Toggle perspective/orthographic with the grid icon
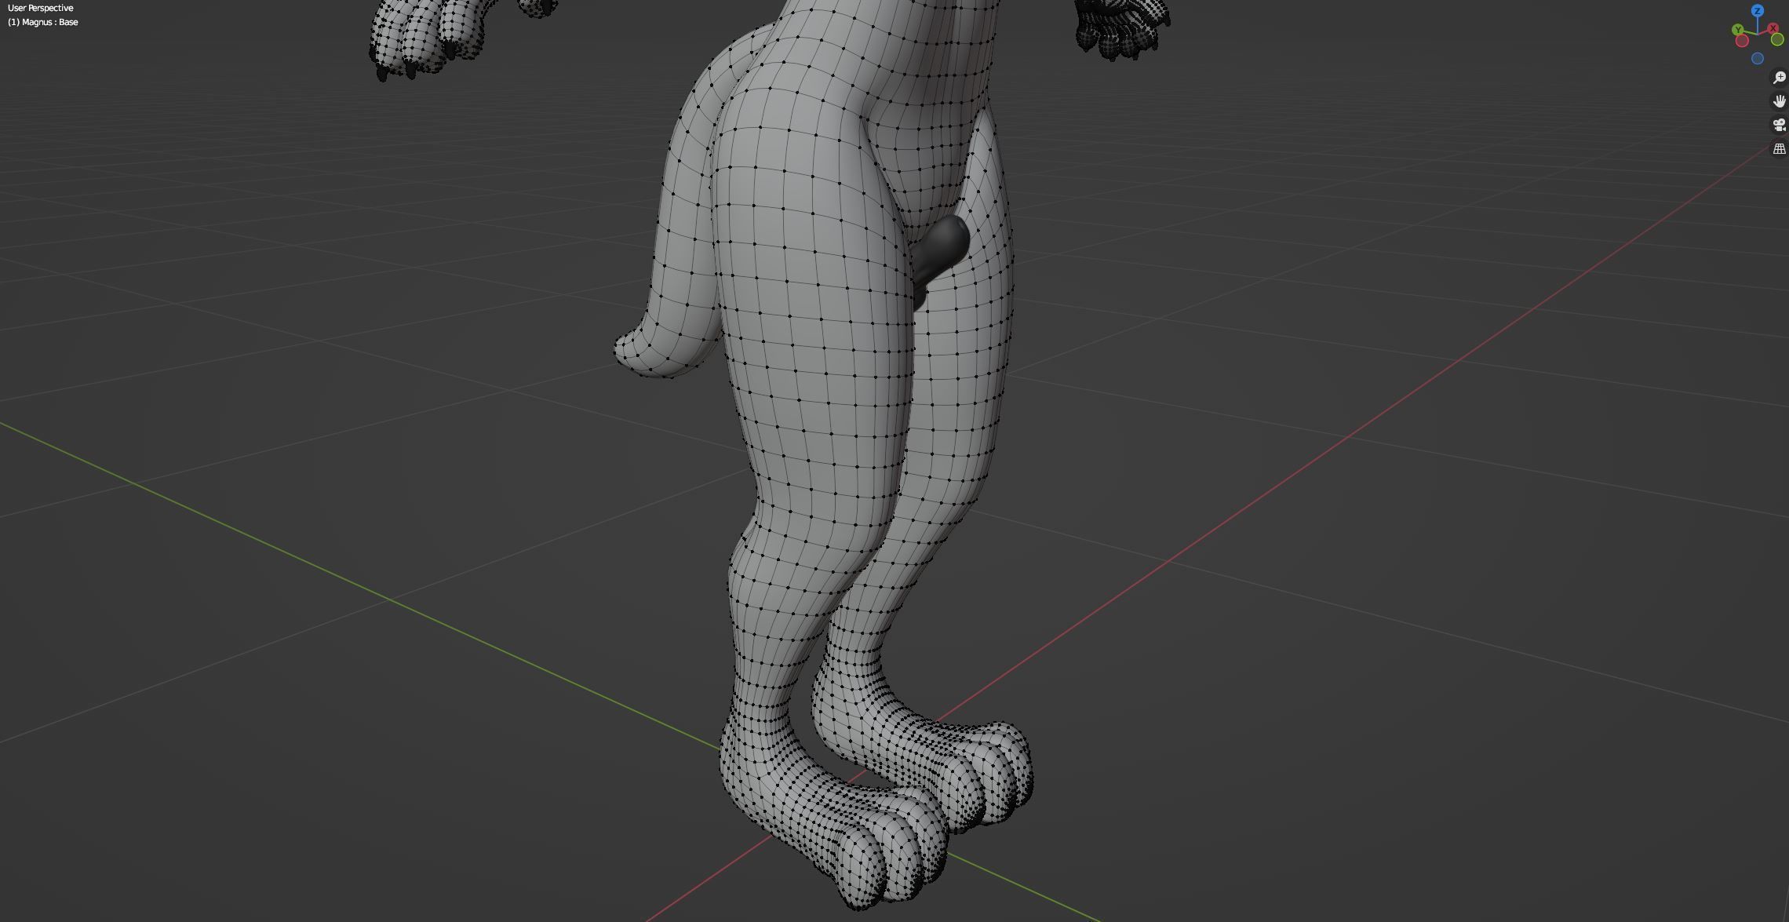This screenshot has height=922, width=1789. [x=1779, y=148]
